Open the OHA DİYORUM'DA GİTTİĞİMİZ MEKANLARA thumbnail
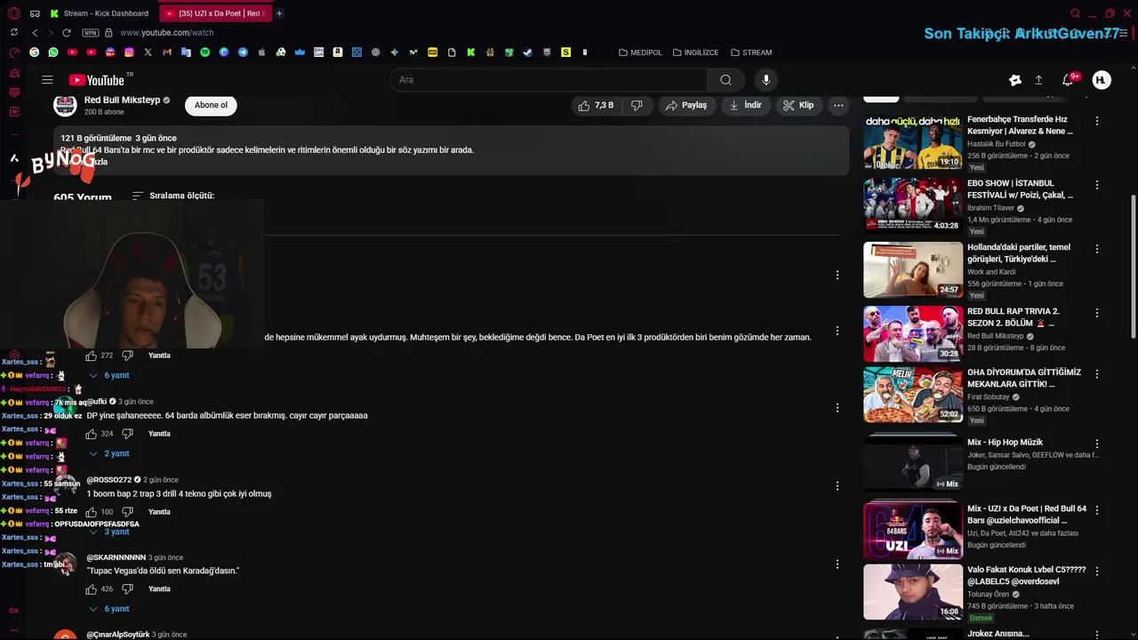 [912, 395]
